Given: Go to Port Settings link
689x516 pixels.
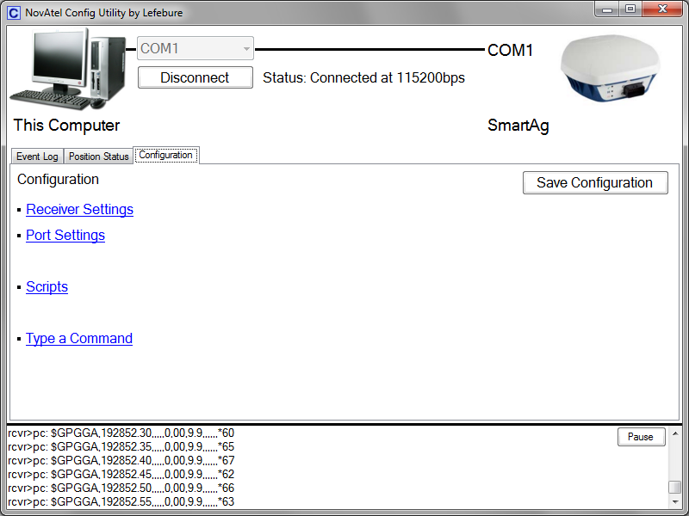Looking at the screenshot, I should (65, 236).
